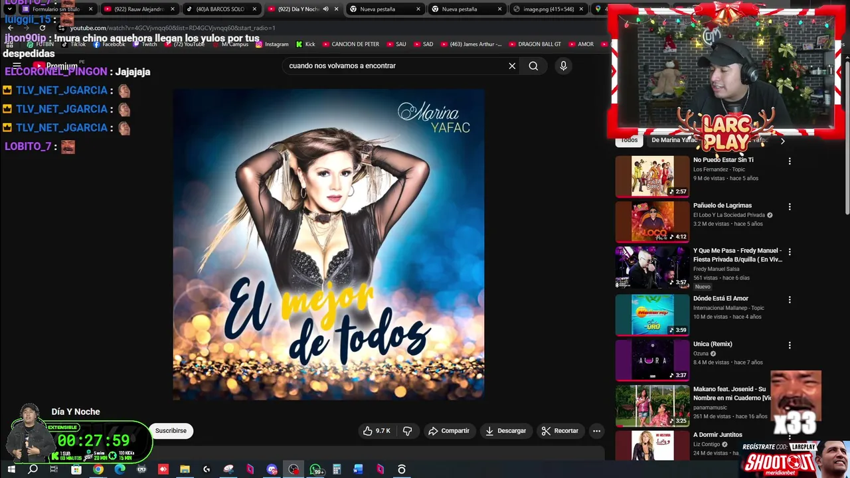
Task: Switch to the '(922) Rauw Alejandro' tab
Action: pos(139,9)
